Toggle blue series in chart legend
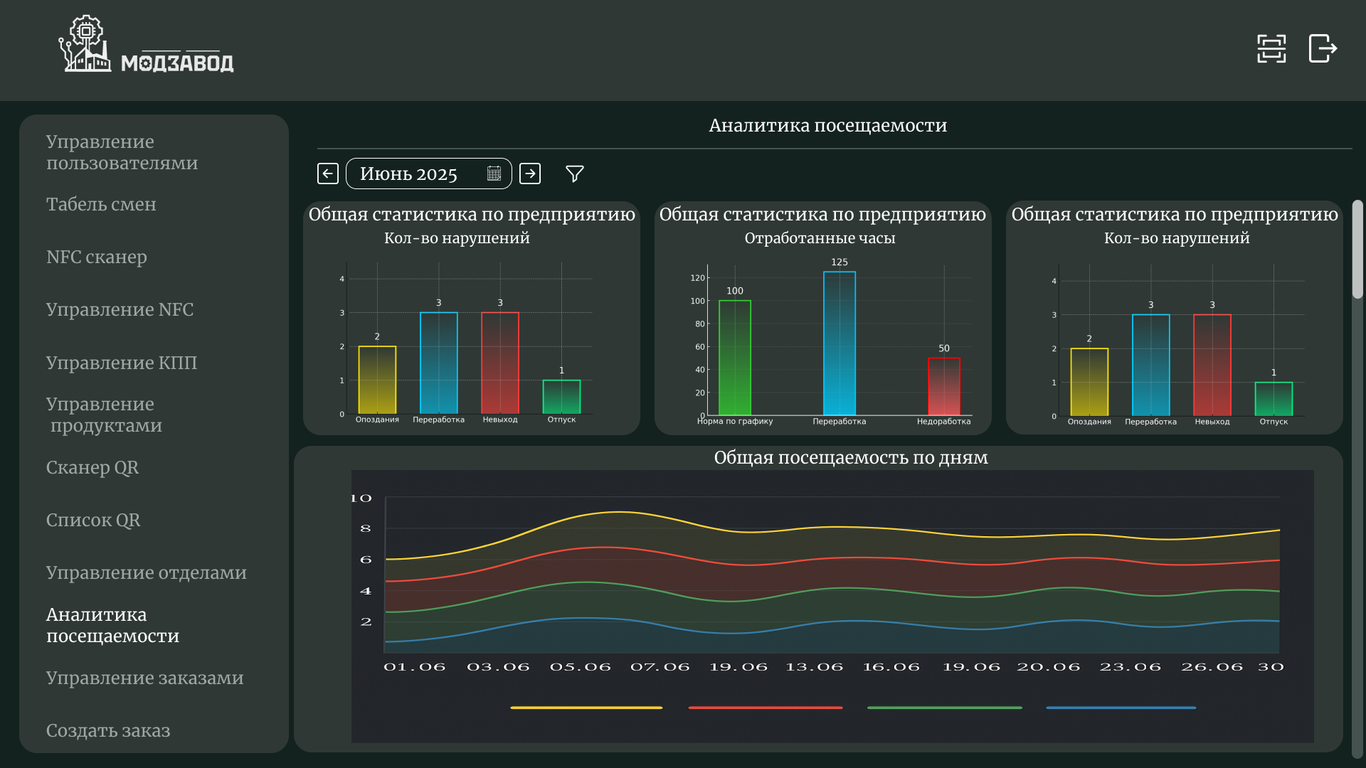The height and width of the screenshot is (768, 1366). point(1121,708)
